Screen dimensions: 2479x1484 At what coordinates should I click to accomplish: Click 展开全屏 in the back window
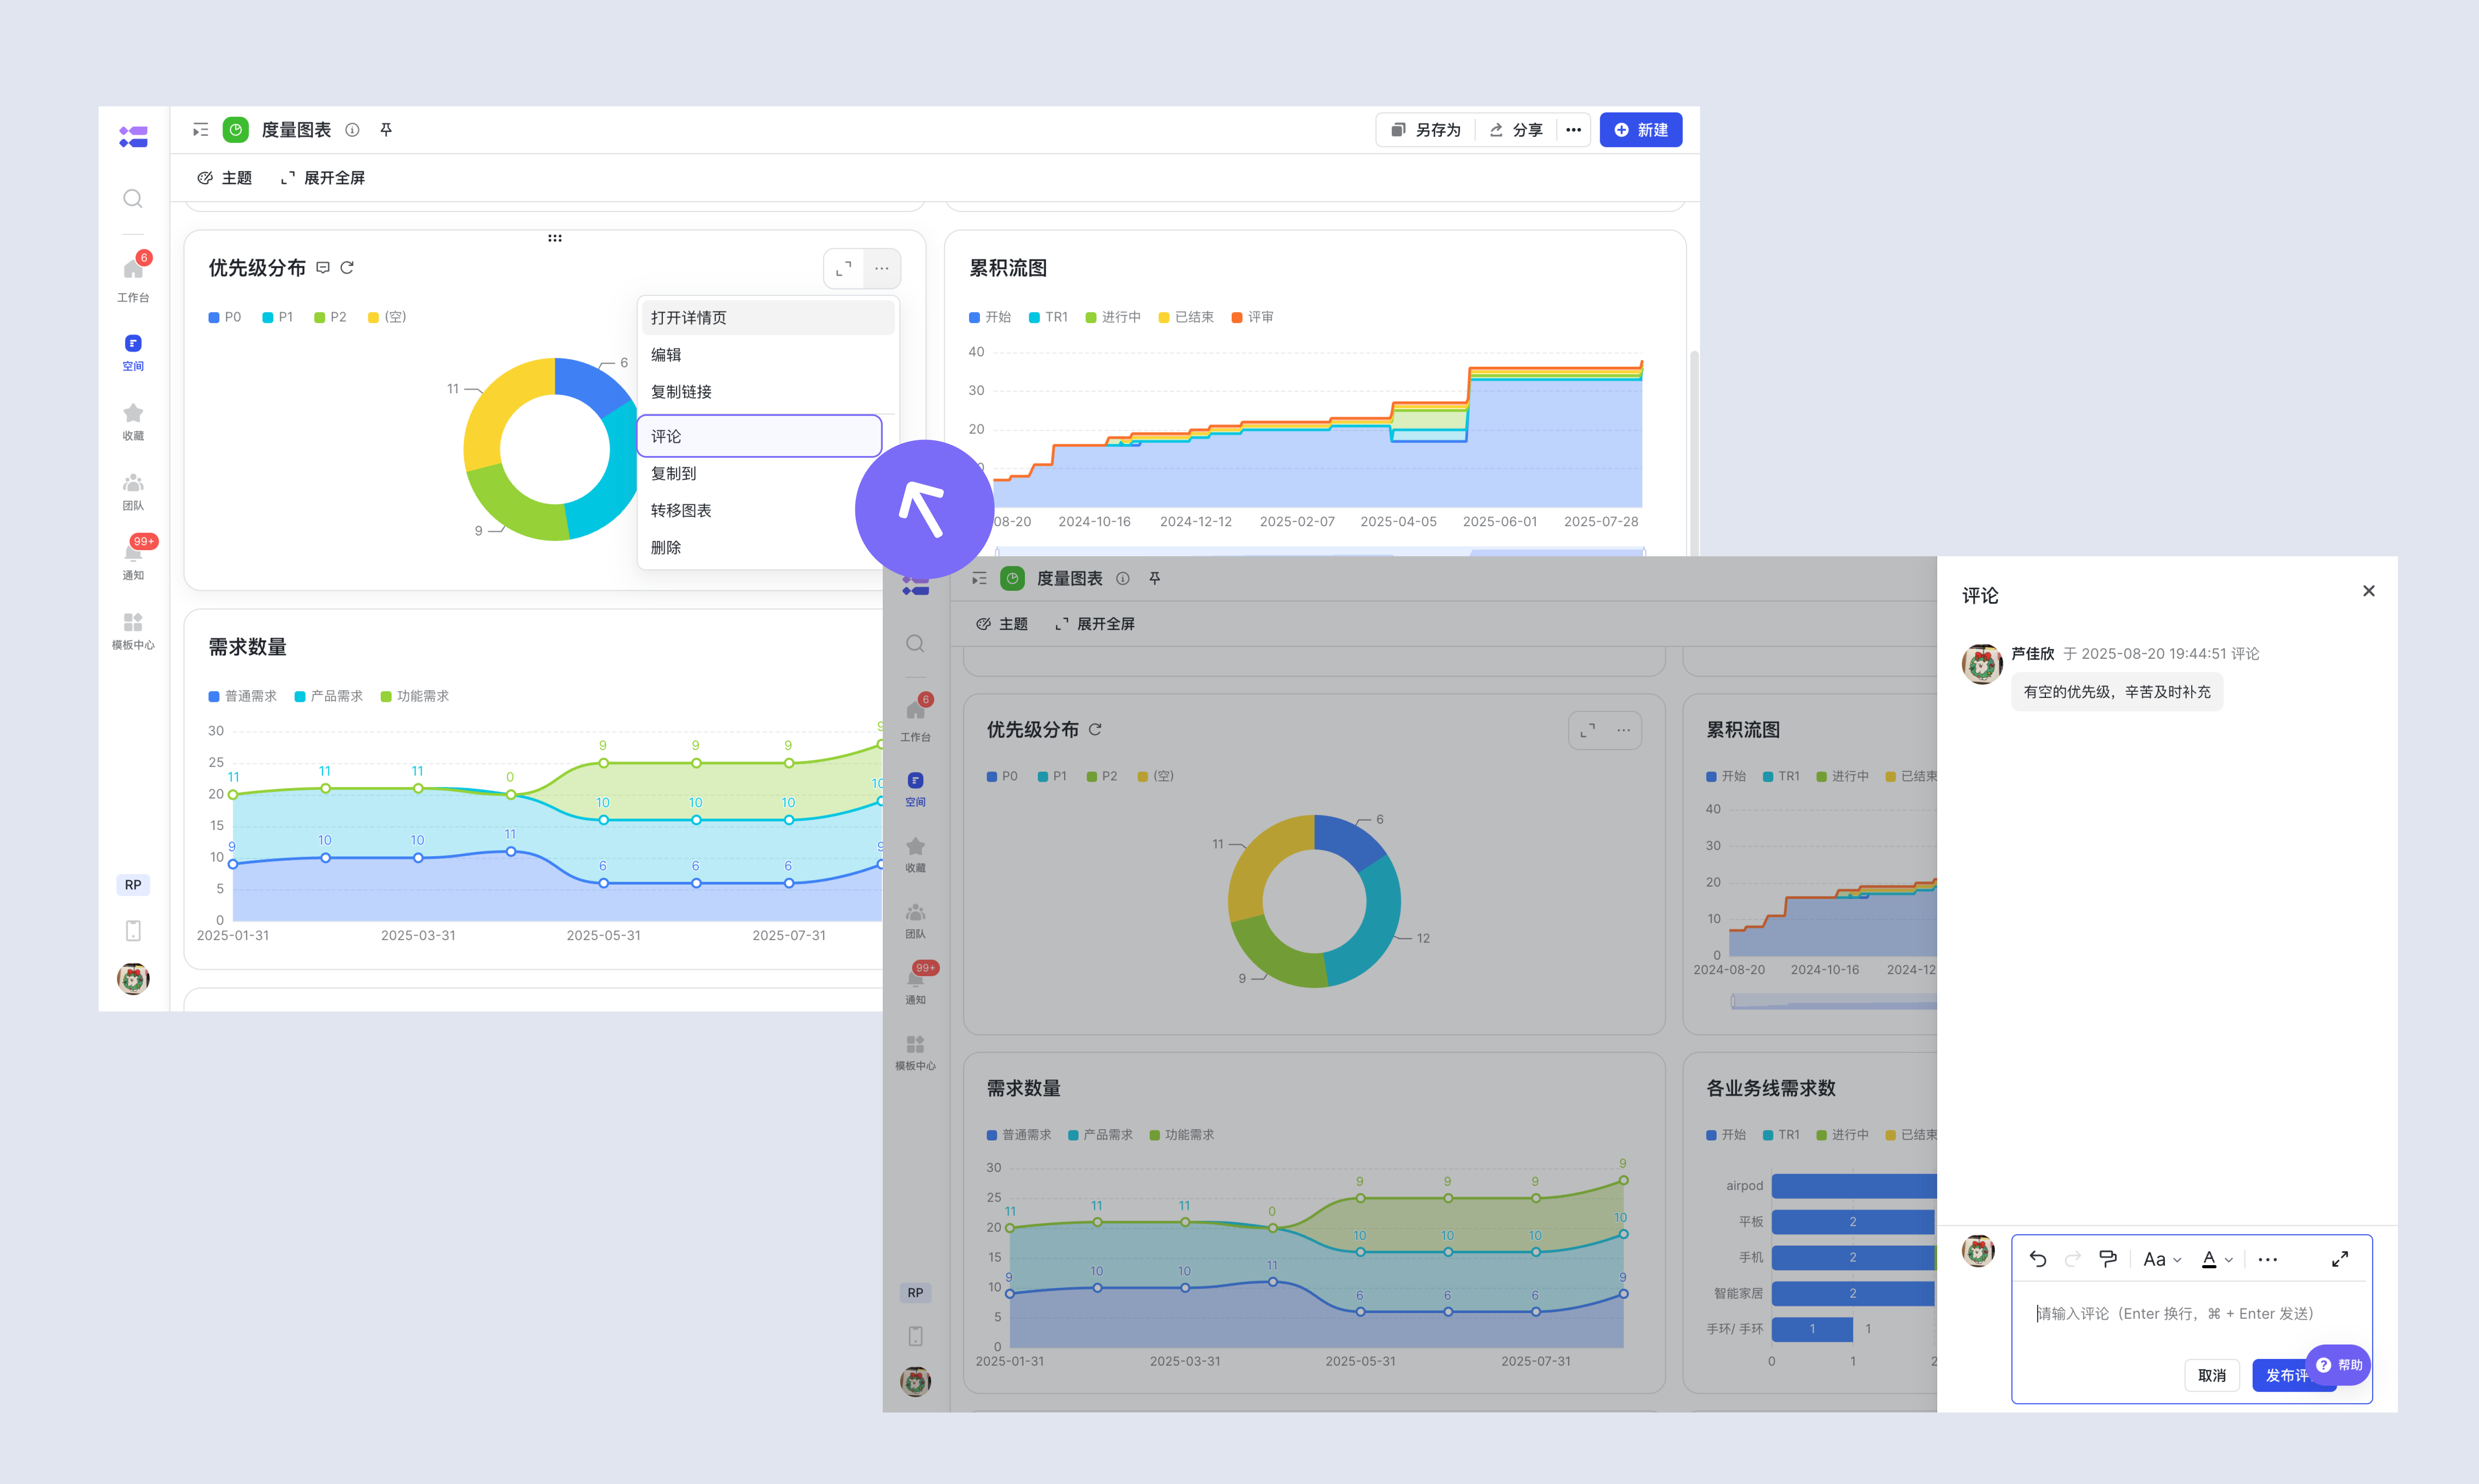[322, 178]
